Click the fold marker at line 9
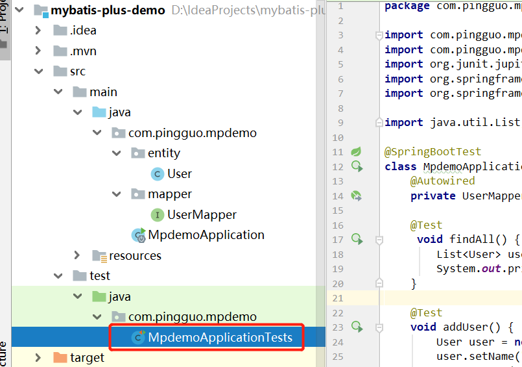The height and width of the screenshot is (367, 522). (379, 123)
